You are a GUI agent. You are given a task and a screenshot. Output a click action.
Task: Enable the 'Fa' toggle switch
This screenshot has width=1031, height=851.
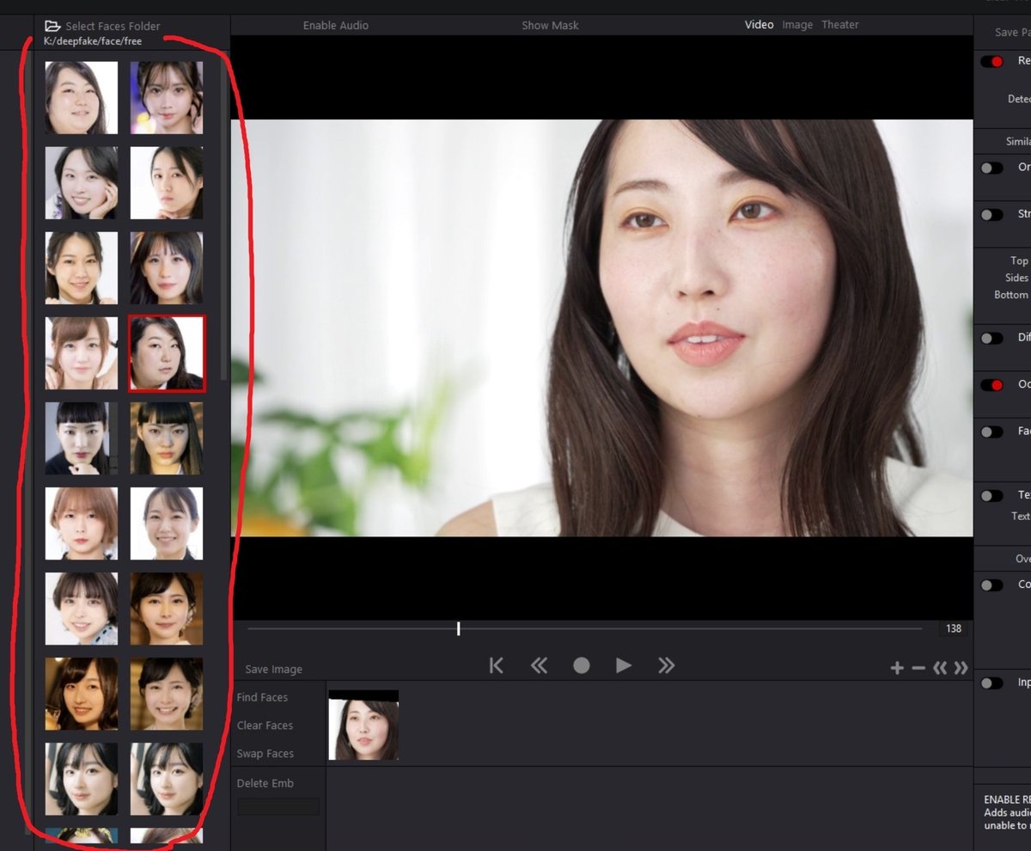click(991, 432)
